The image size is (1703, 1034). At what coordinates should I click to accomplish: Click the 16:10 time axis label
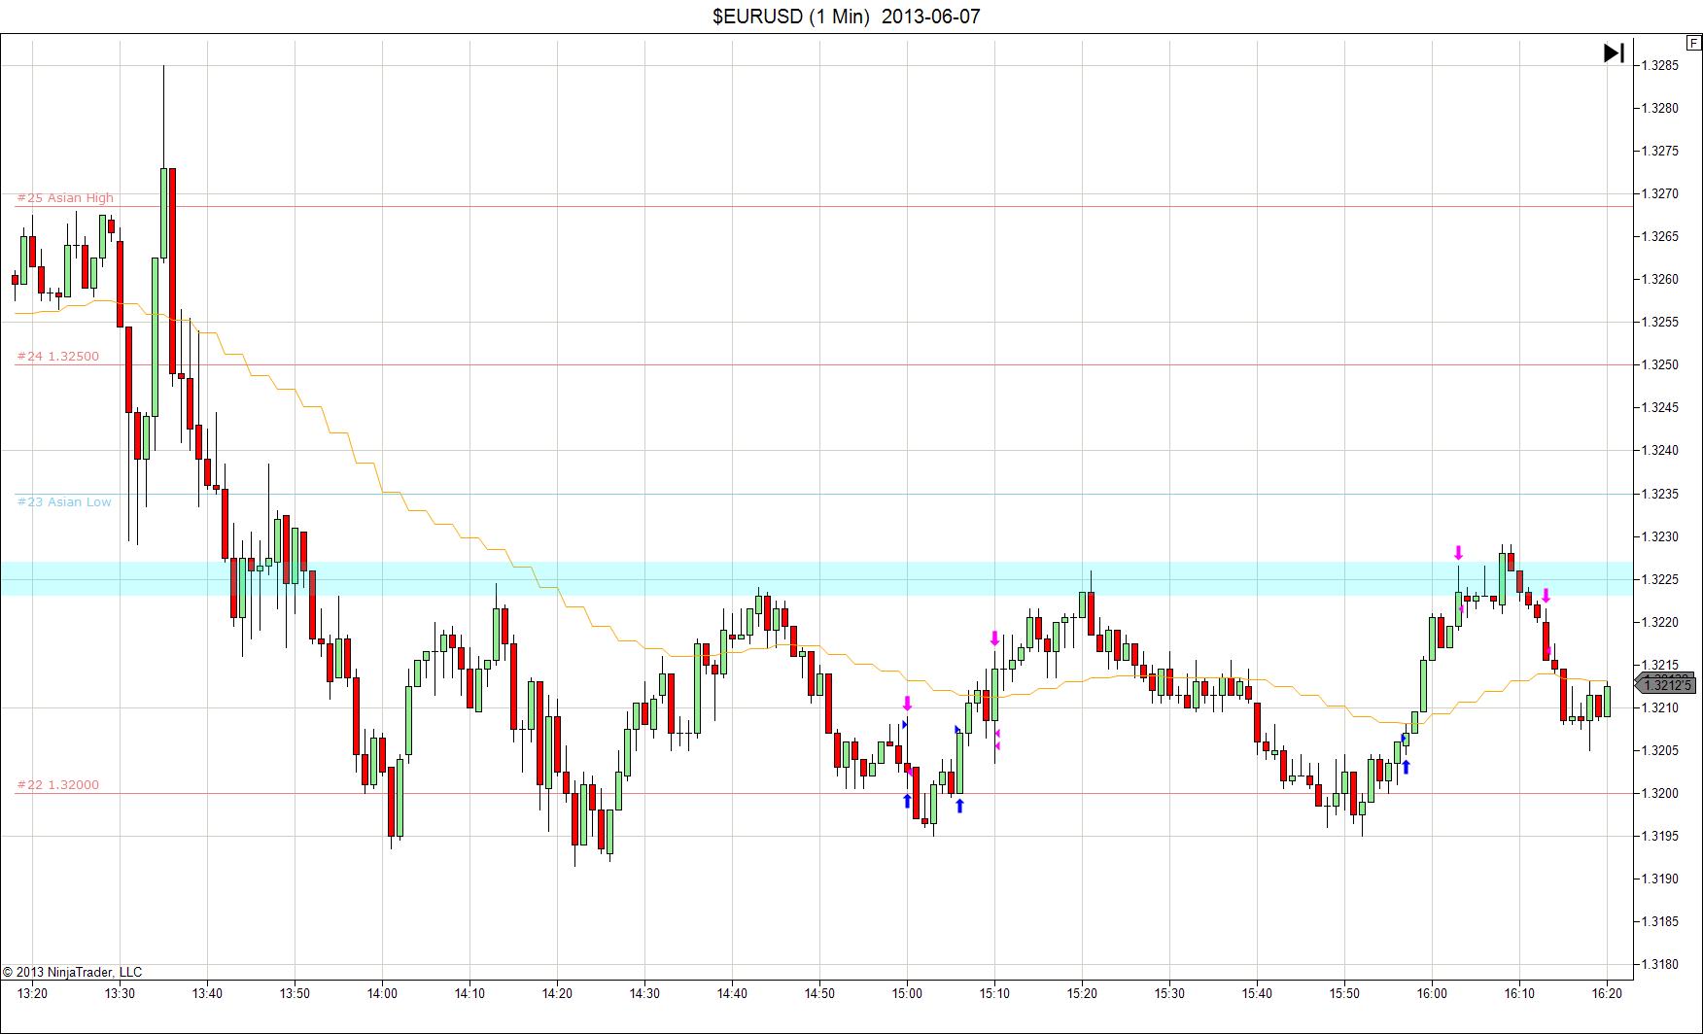pos(1519,994)
